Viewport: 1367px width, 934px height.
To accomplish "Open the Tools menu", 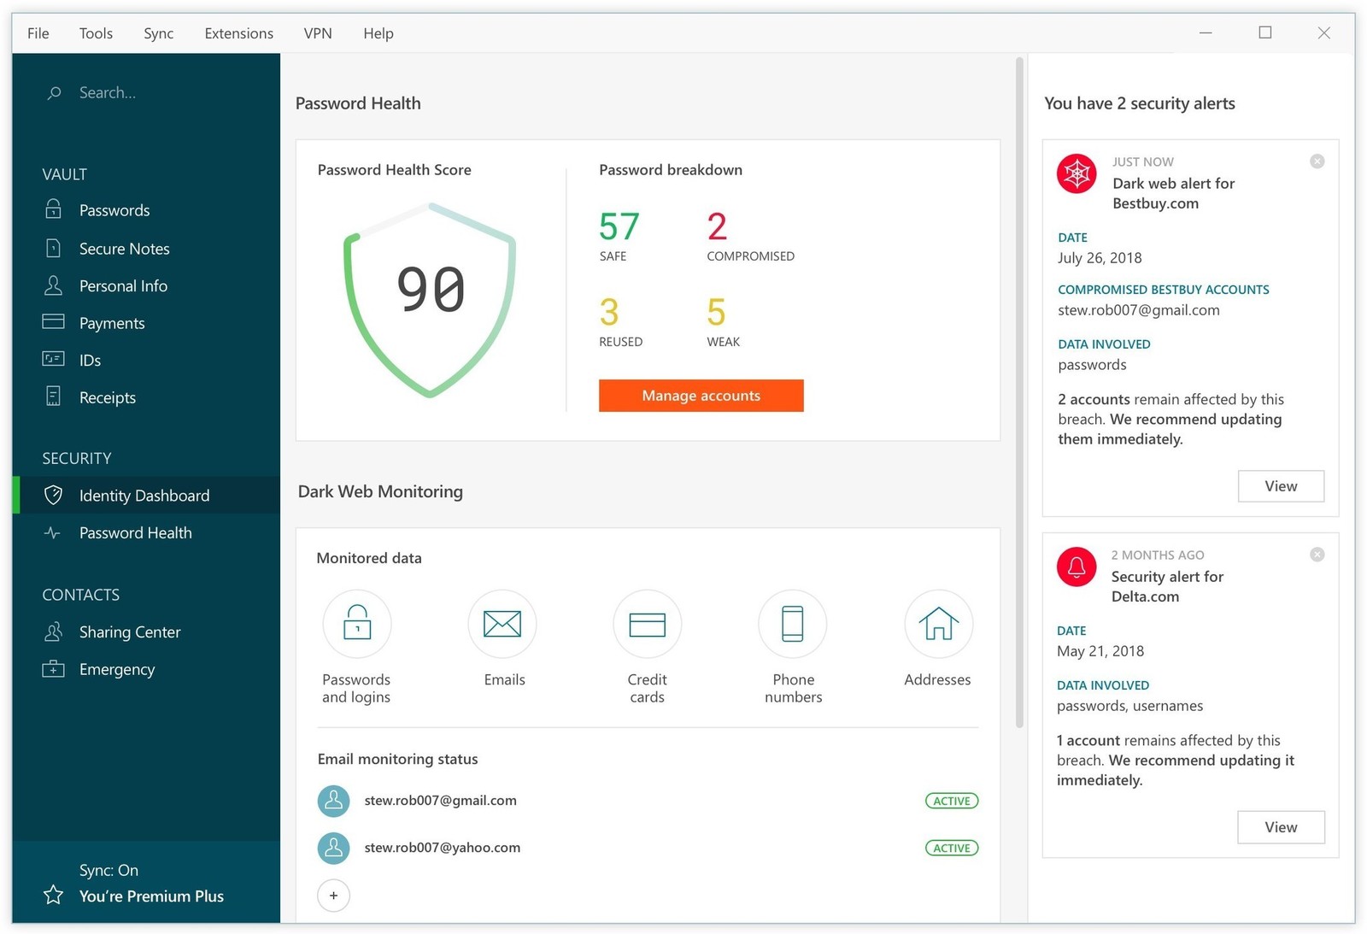I will [95, 33].
